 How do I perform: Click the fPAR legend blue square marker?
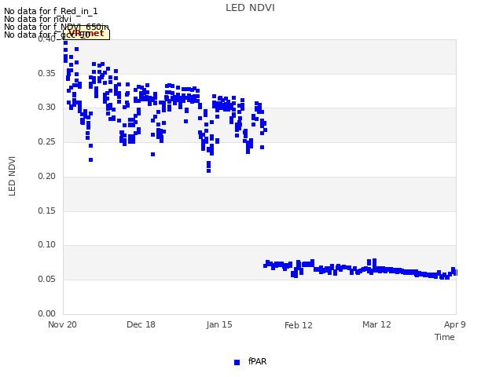tap(237, 362)
